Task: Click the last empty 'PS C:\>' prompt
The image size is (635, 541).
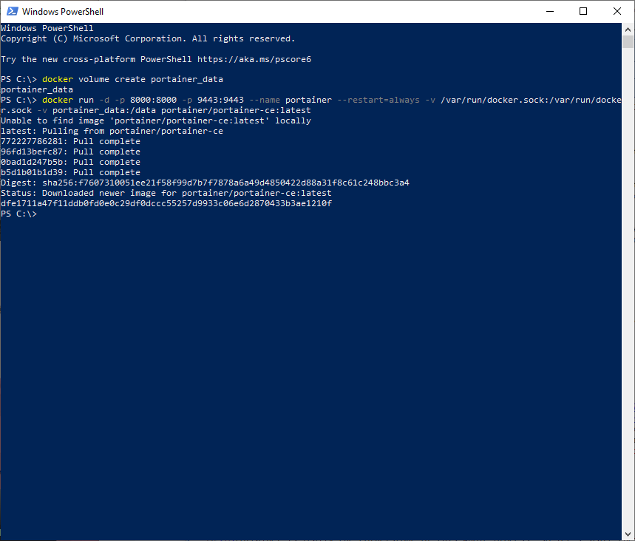Action: pyautogui.click(x=18, y=214)
